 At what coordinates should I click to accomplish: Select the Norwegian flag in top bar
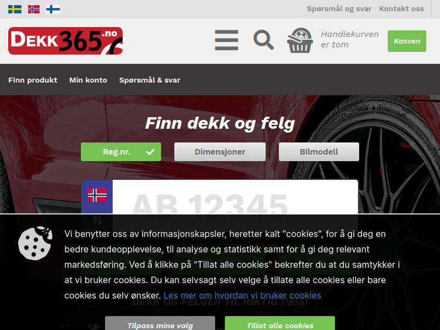pyautogui.click(x=34, y=9)
